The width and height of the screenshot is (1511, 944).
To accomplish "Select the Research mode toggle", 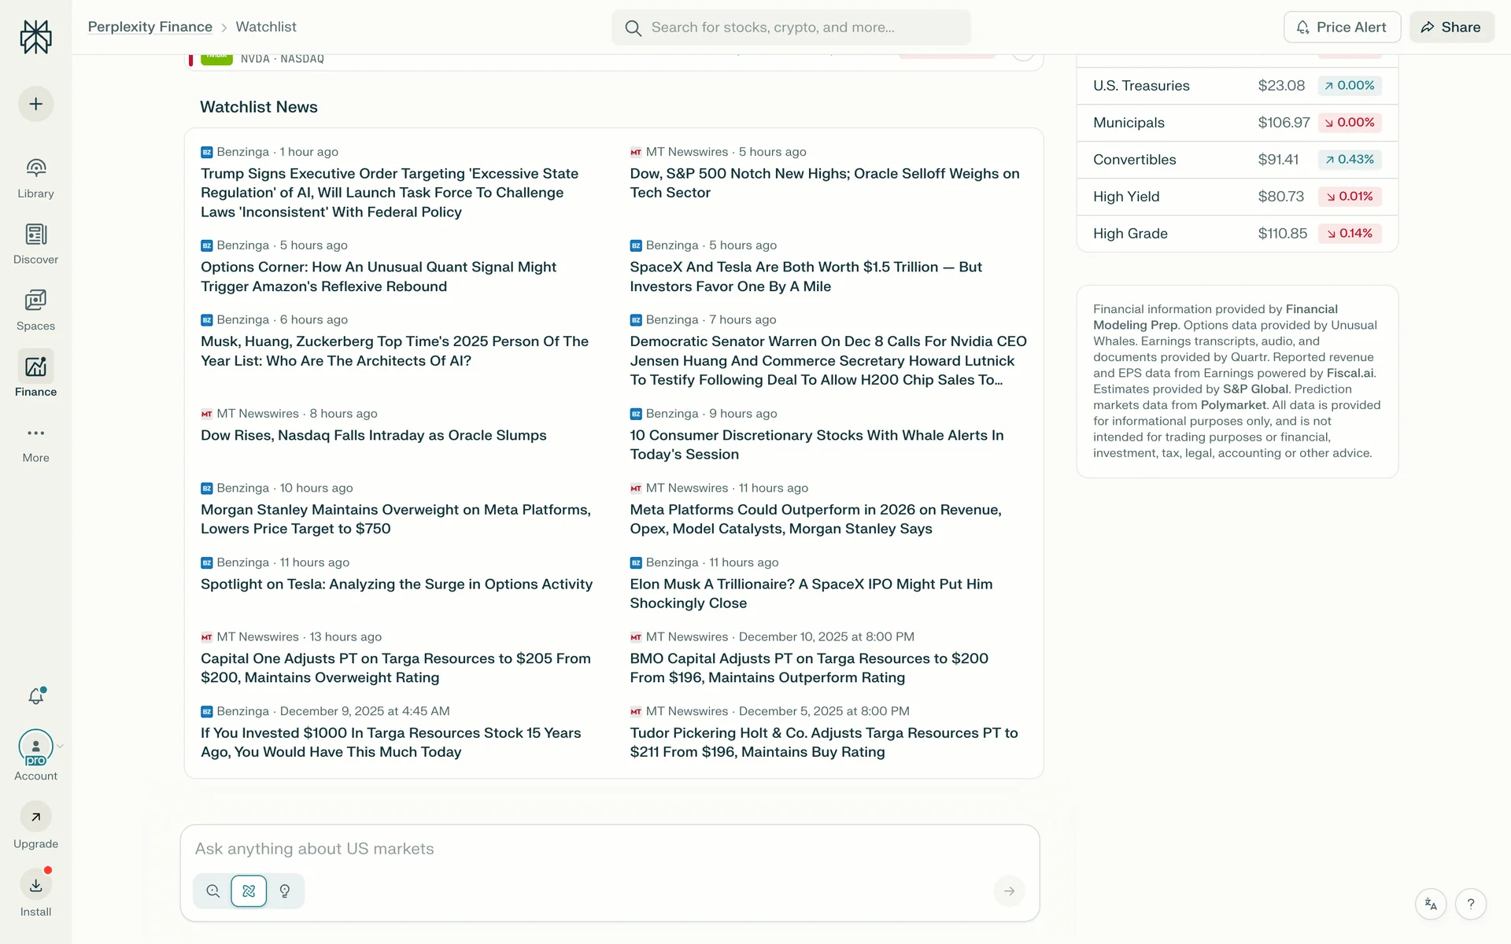I will (x=249, y=891).
